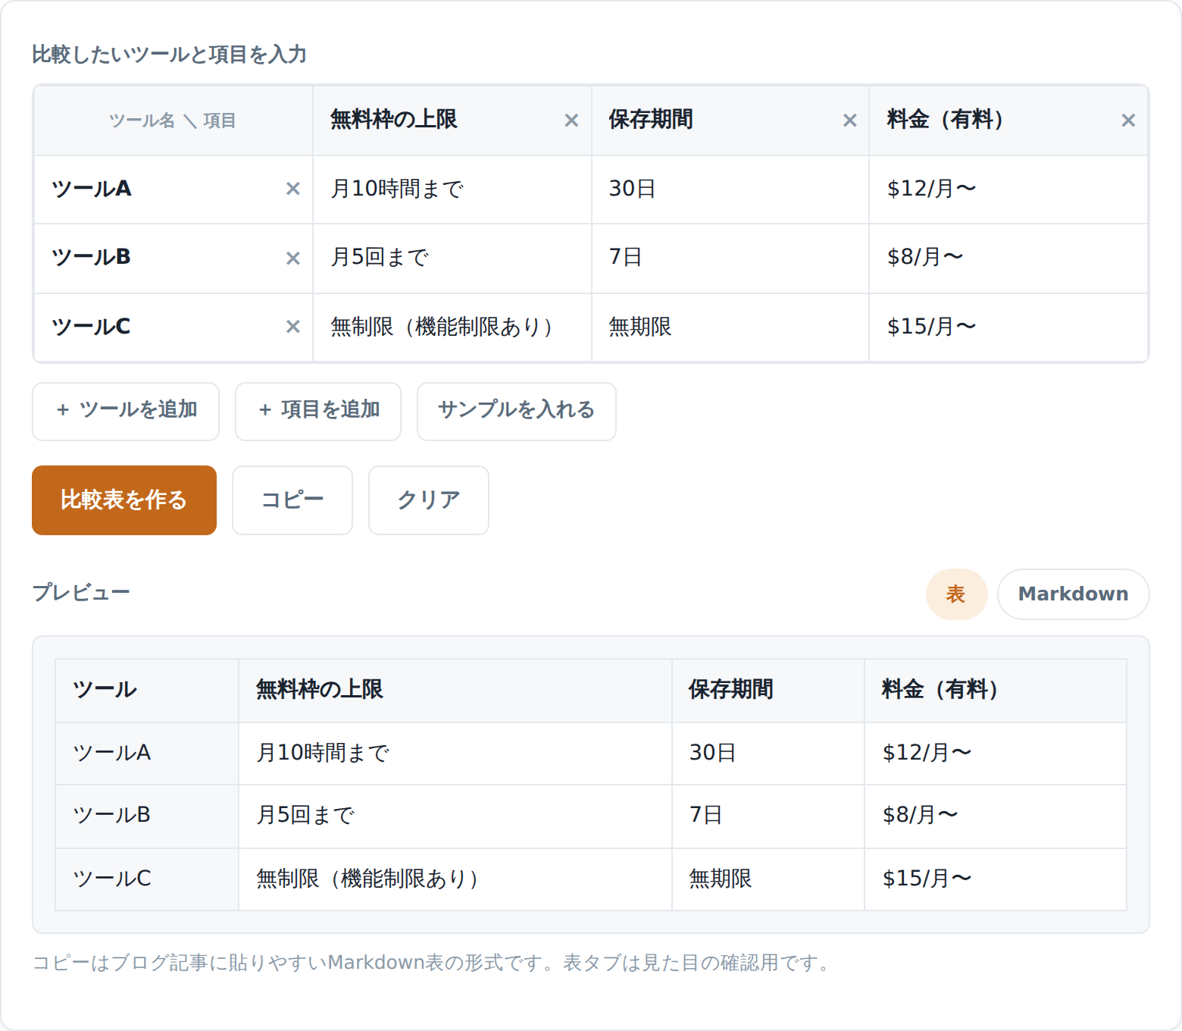Remove the ツールC row with its X

293,327
